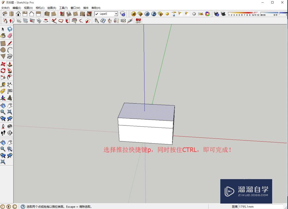
Task: Click the status bar help question icon
Action: click(23, 207)
